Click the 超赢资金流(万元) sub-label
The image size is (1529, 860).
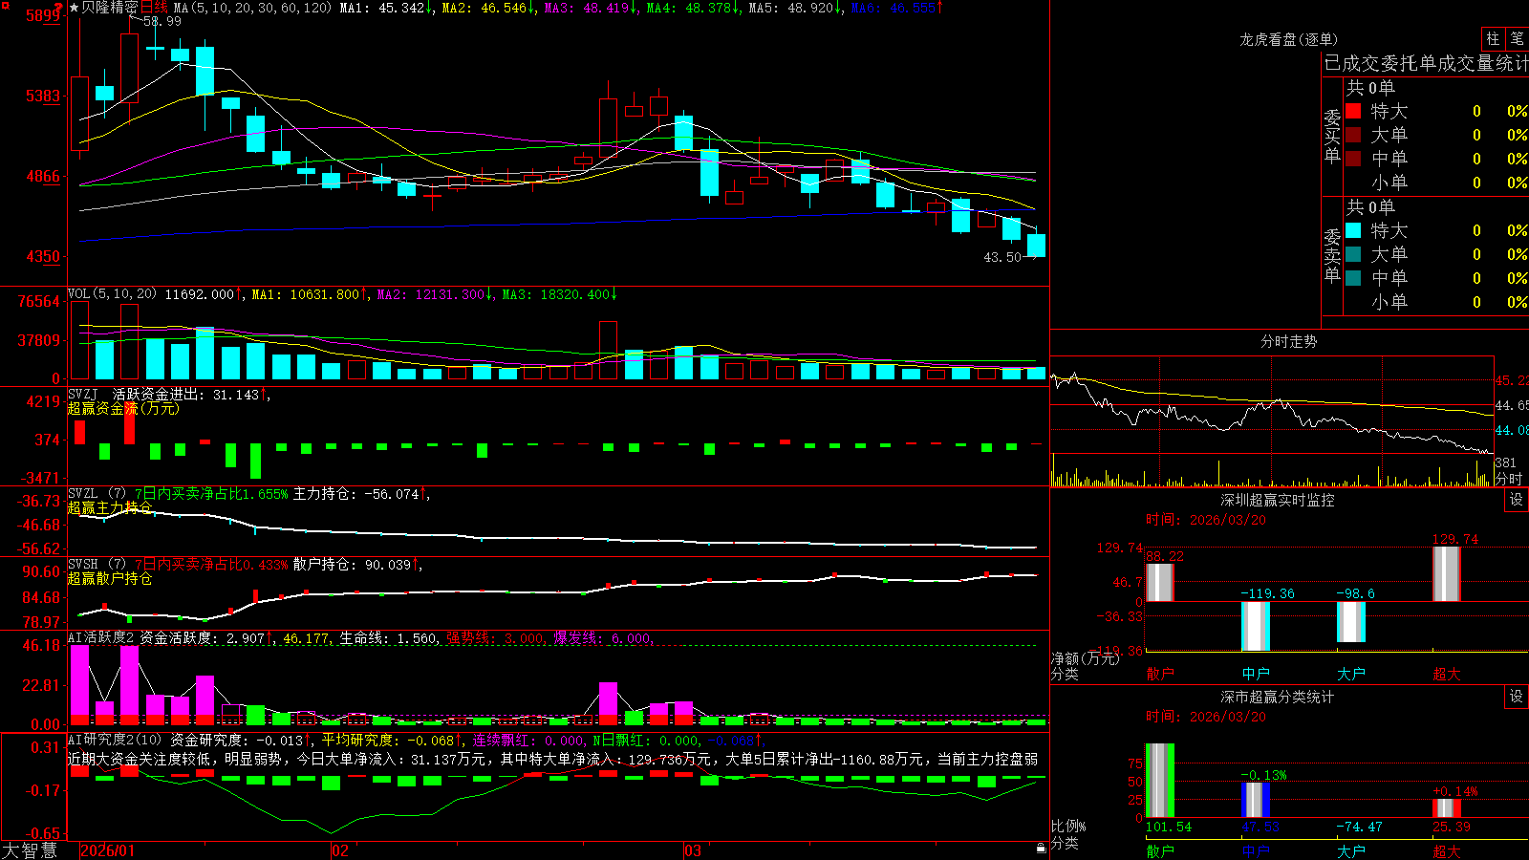coord(123,408)
